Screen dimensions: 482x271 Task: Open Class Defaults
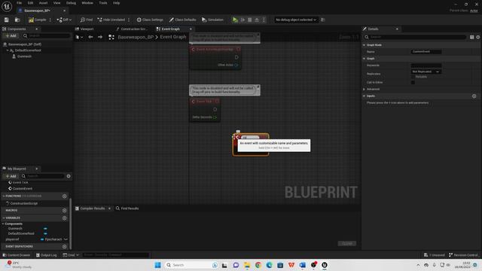coord(182,20)
